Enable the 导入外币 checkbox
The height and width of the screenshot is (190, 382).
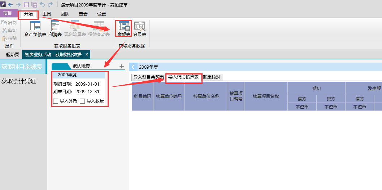56,101
